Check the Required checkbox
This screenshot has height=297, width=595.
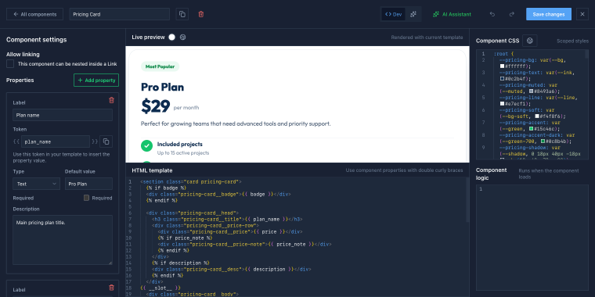pyautogui.click(x=87, y=198)
